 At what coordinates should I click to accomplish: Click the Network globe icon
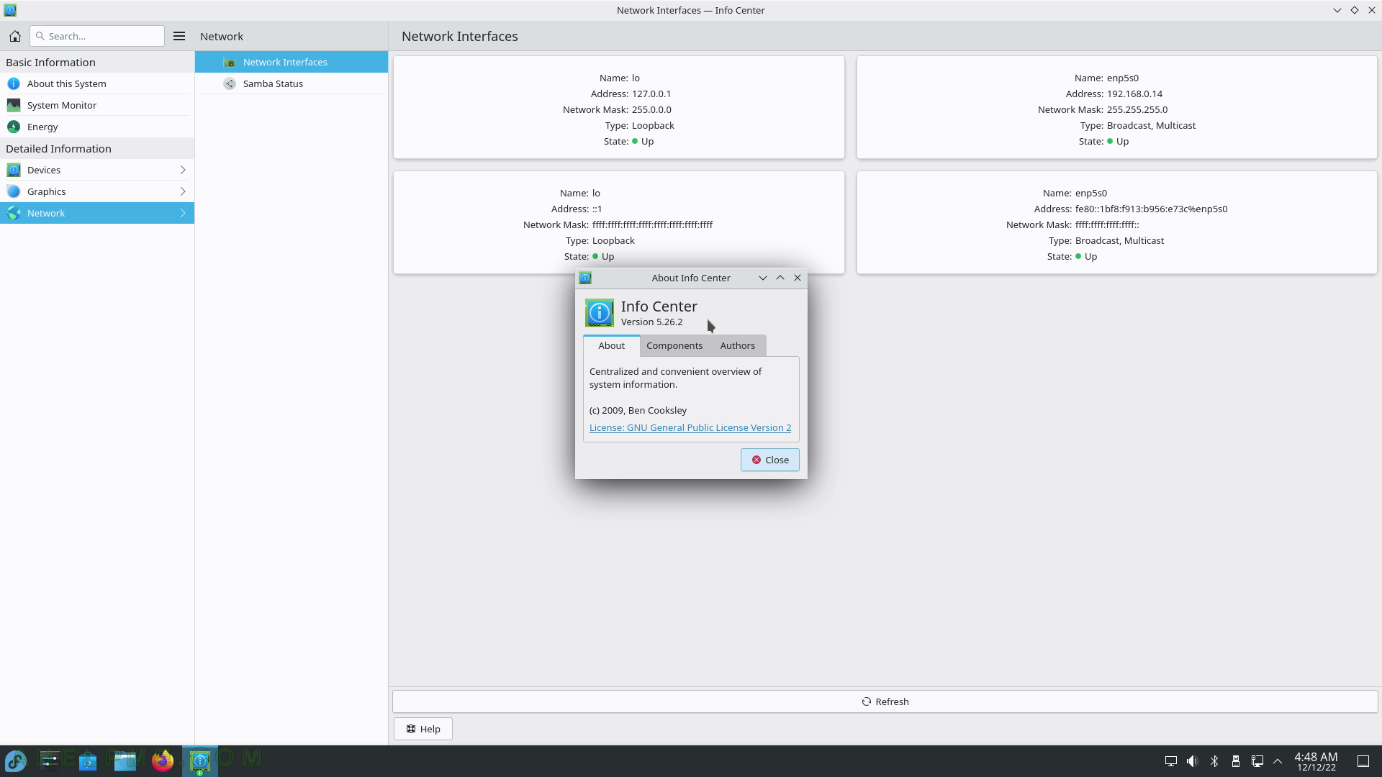(14, 213)
